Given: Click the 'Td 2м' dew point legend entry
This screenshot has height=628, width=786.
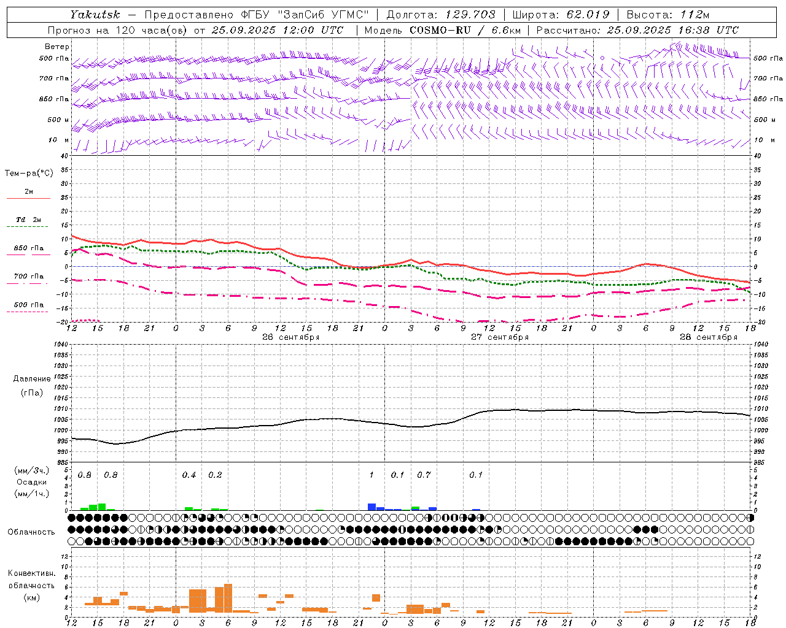Looking at the screenshot, I should [x=29, y=220].
